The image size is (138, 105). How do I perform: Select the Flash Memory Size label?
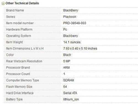[x=19, y=87]
